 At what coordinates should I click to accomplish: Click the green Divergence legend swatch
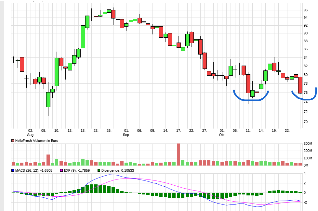click(99, 170)
